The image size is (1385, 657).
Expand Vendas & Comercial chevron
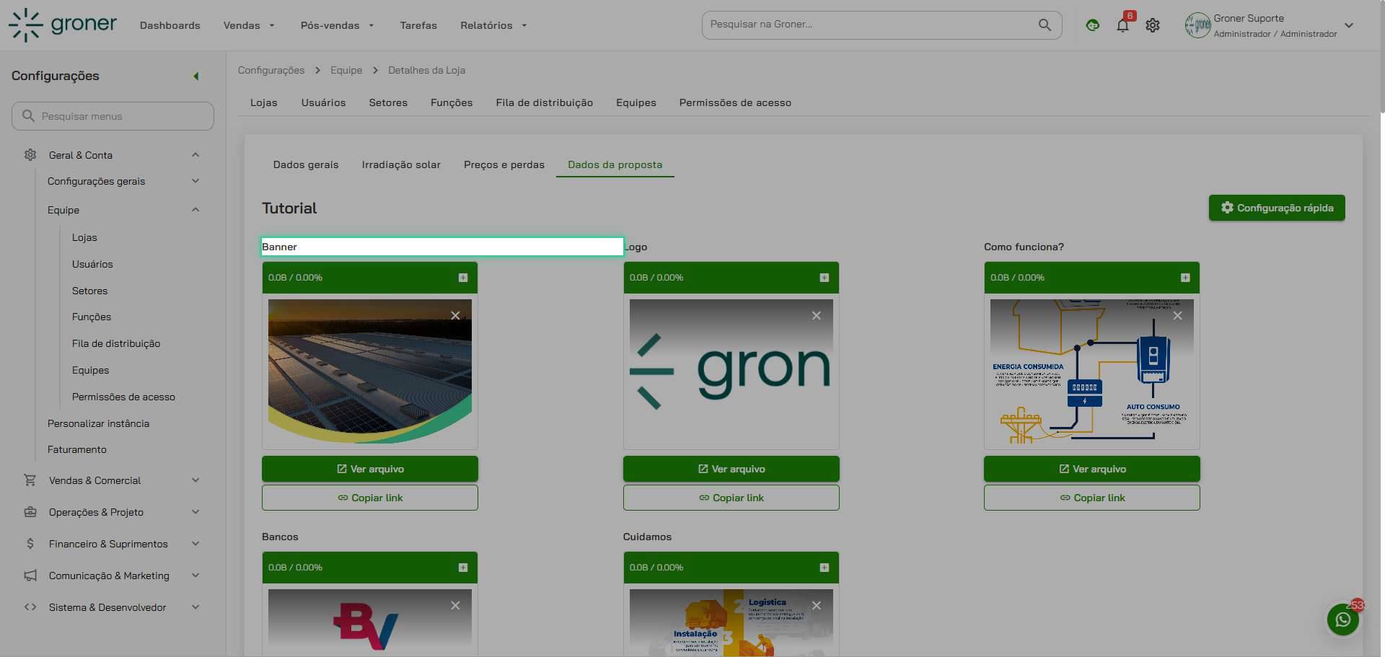point(195,480)
